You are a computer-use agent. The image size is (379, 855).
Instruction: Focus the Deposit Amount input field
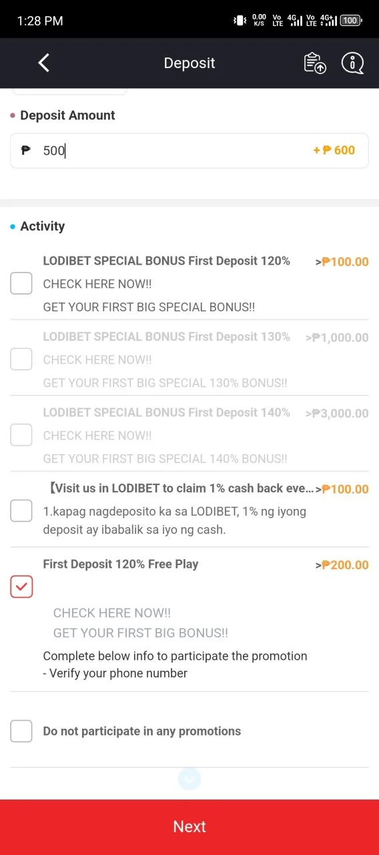[190, 150]
